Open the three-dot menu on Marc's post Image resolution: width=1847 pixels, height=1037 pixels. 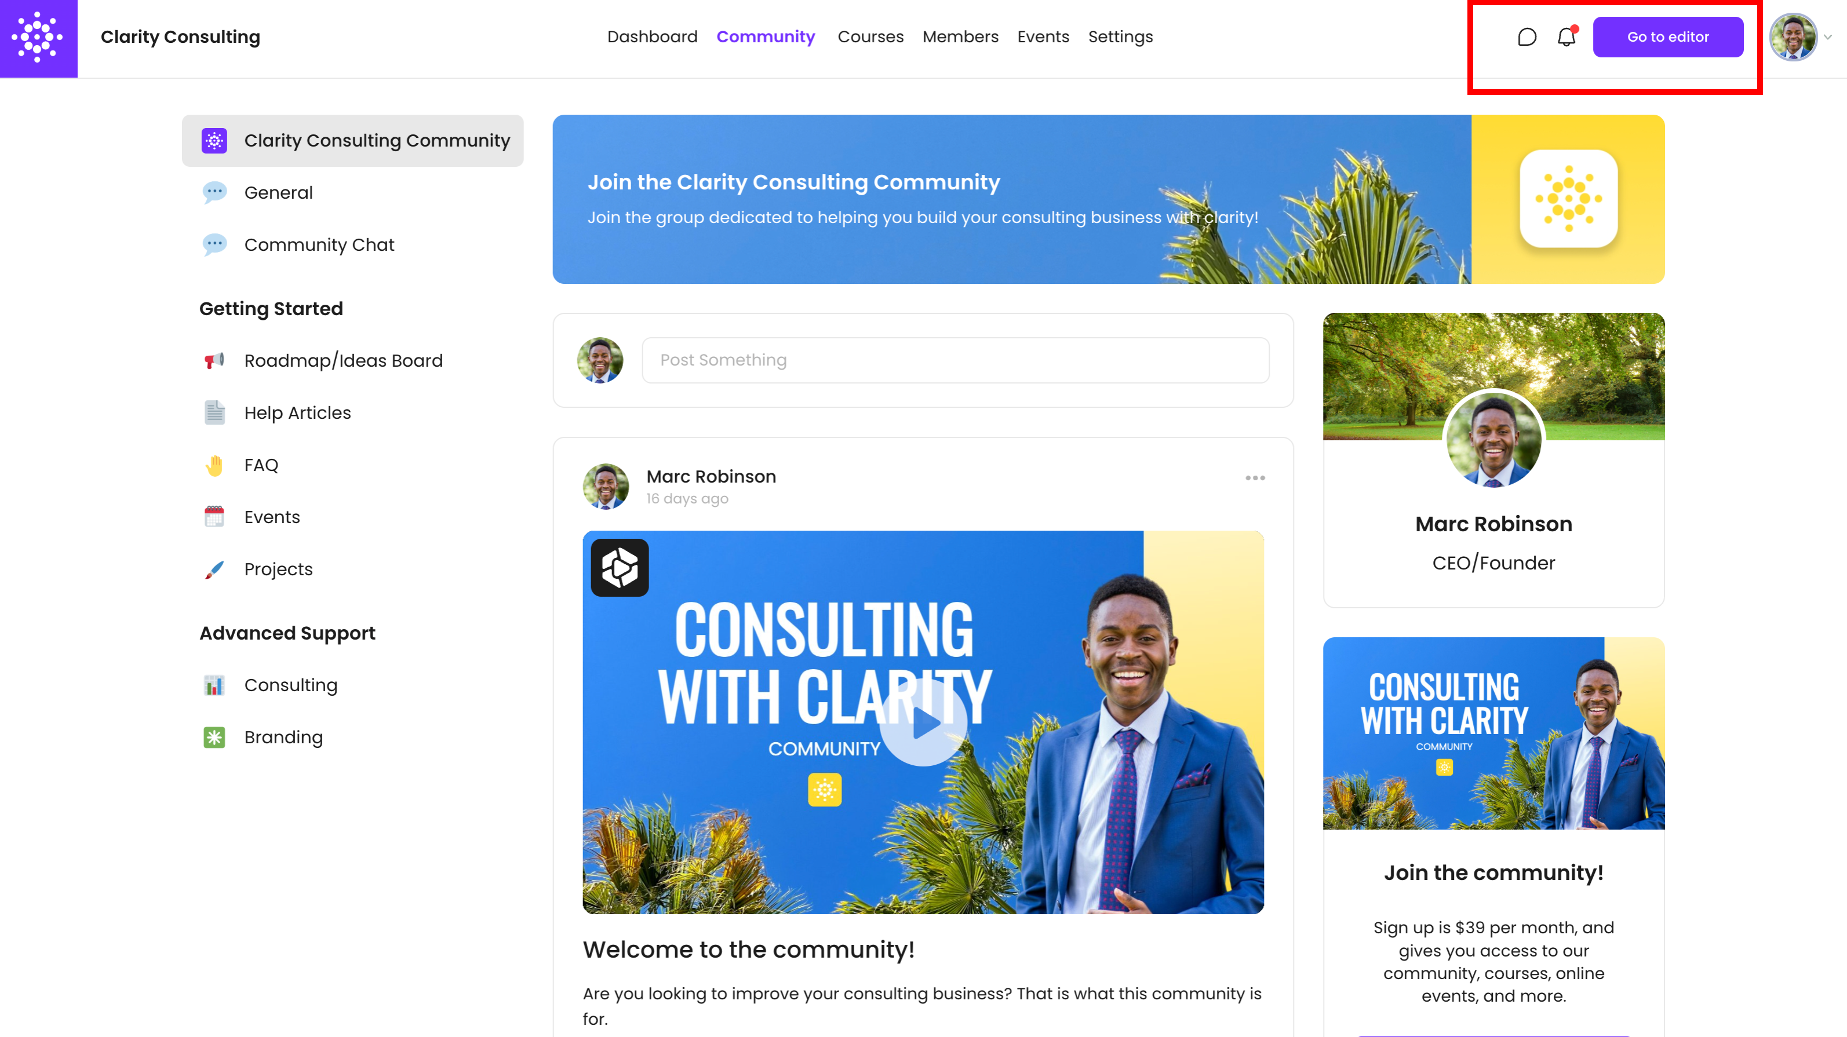click(x=1255, y=478)
